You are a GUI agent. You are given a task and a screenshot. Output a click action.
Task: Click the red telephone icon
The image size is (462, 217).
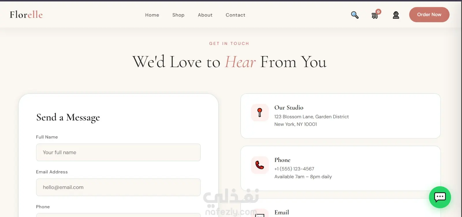point(260,165)
